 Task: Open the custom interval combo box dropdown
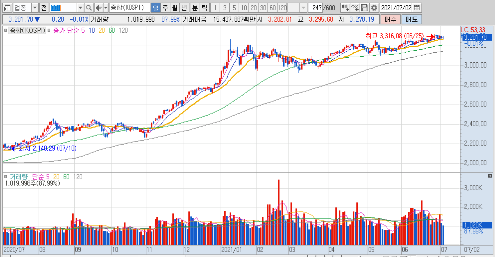pos(303,8)
